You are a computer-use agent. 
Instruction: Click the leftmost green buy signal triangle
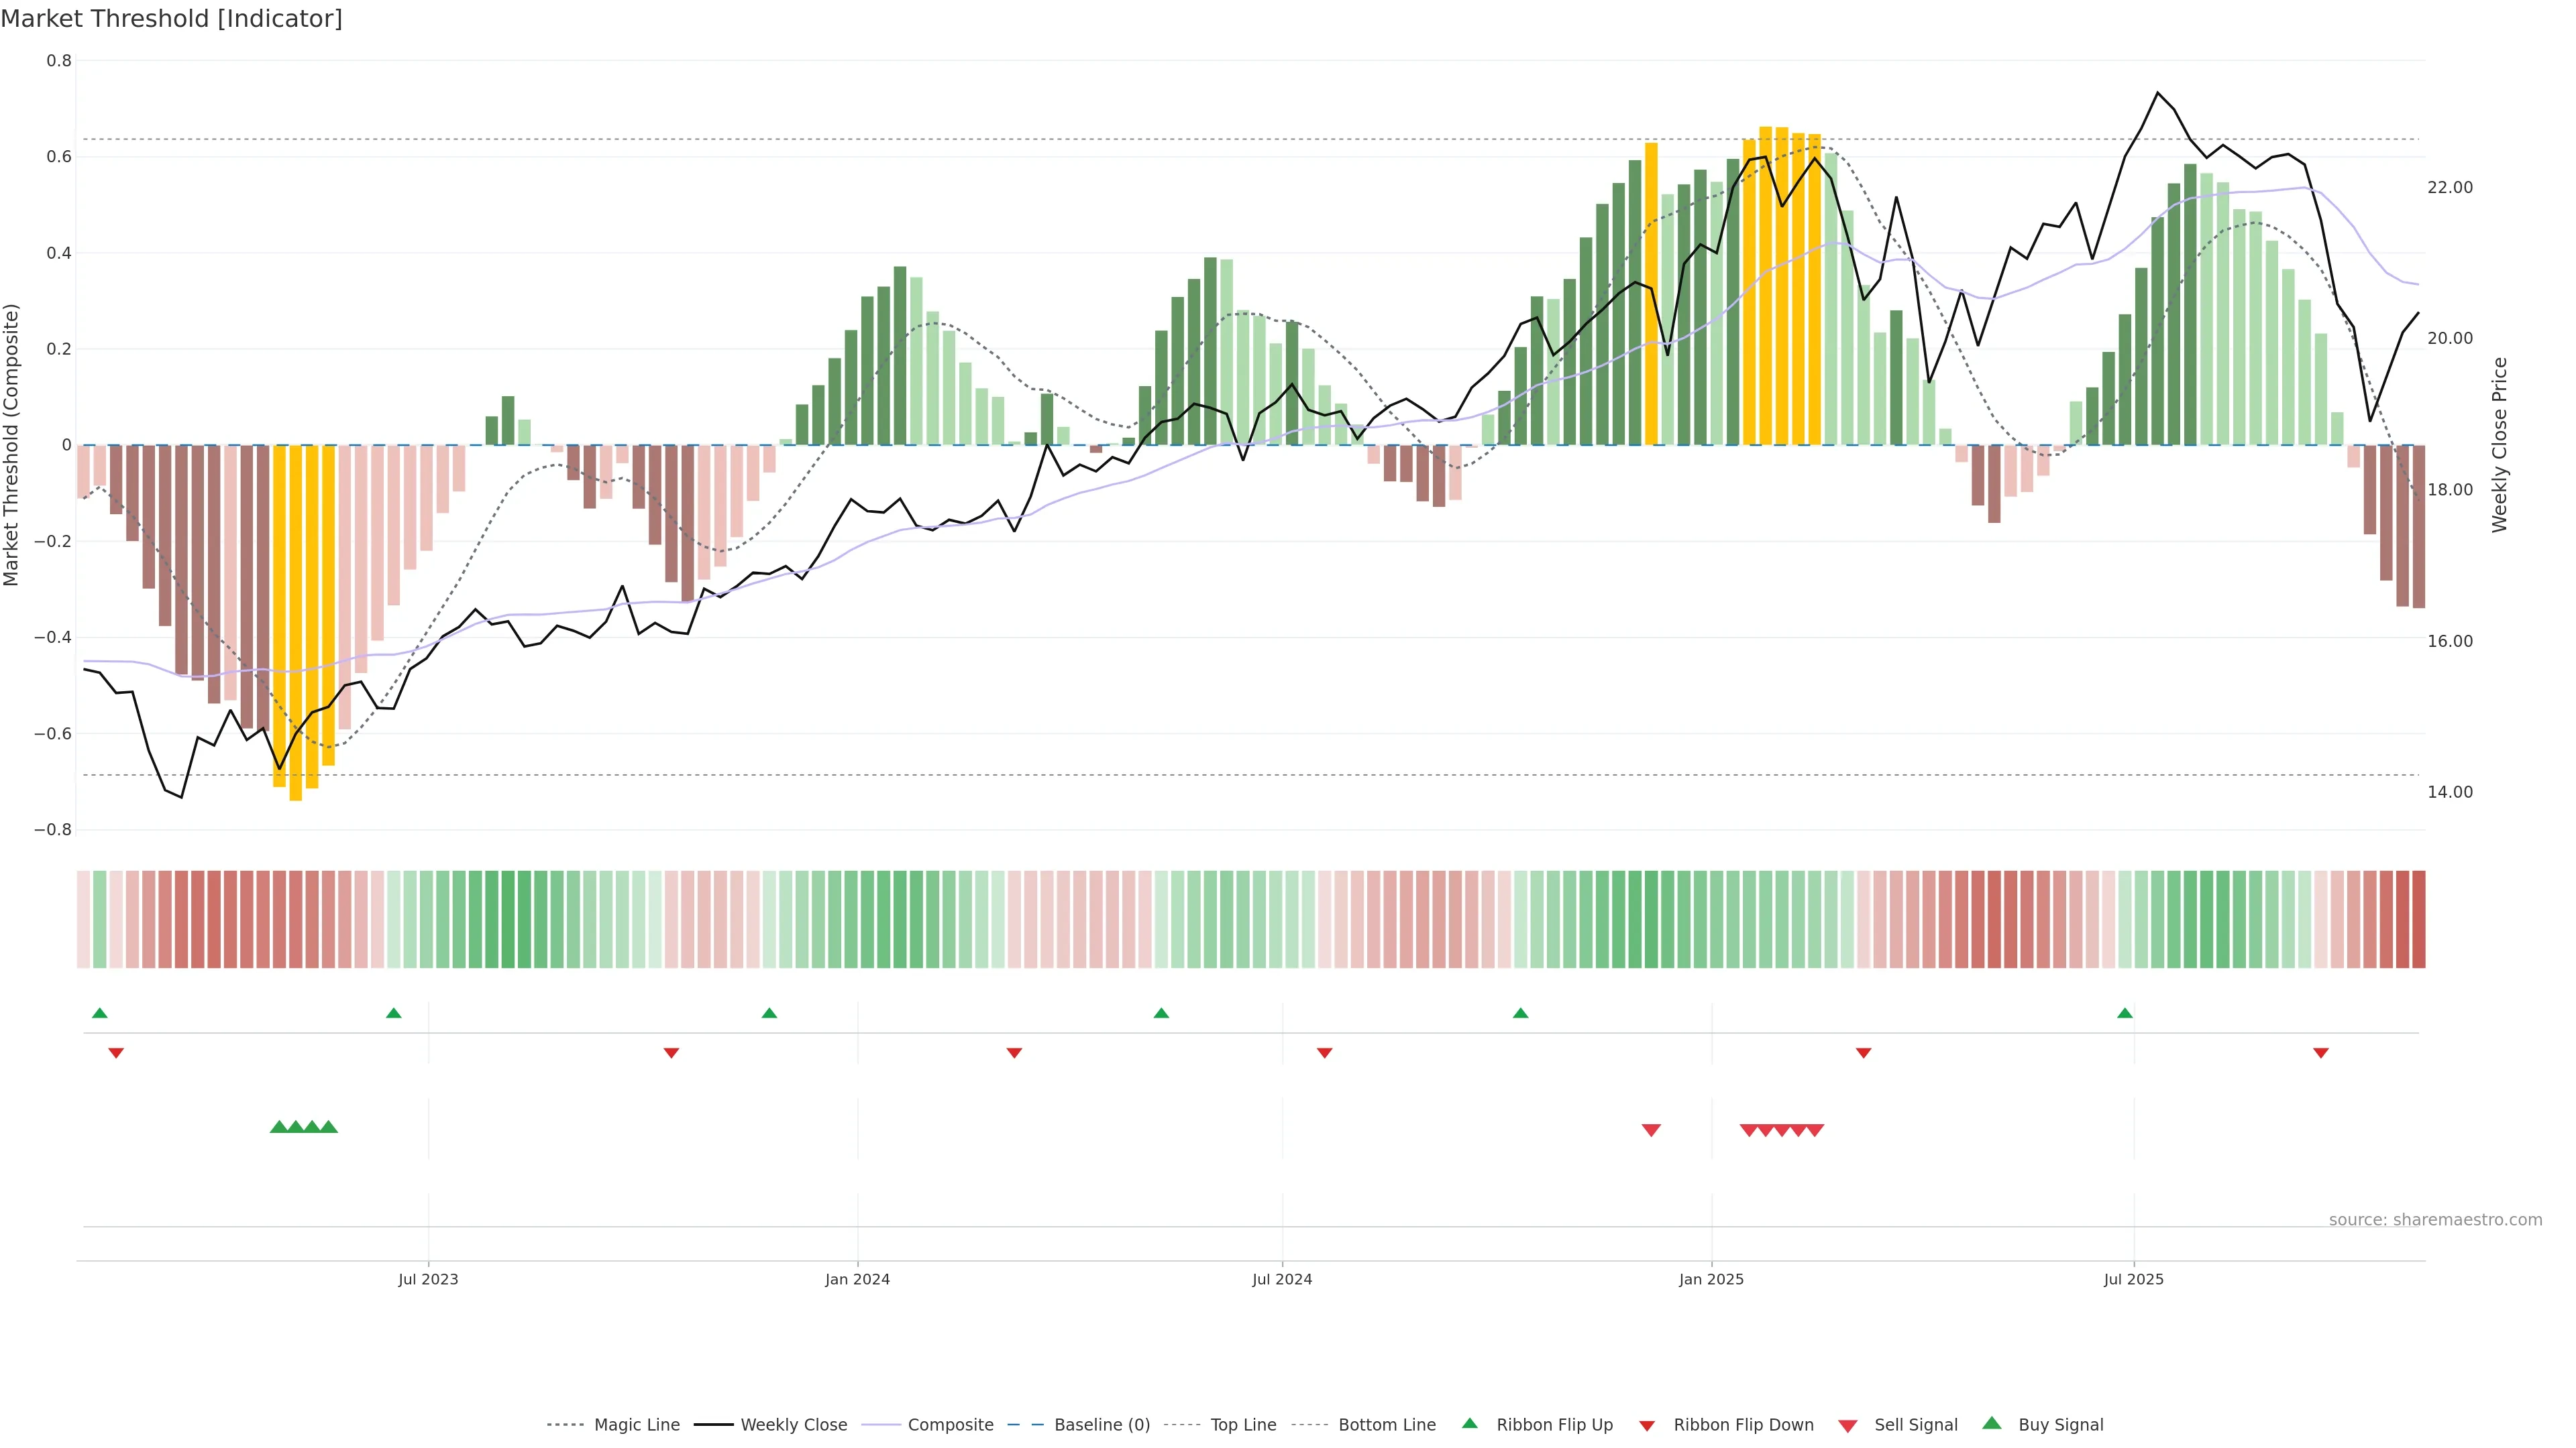pyautogui.click(x=279, y=1127)
